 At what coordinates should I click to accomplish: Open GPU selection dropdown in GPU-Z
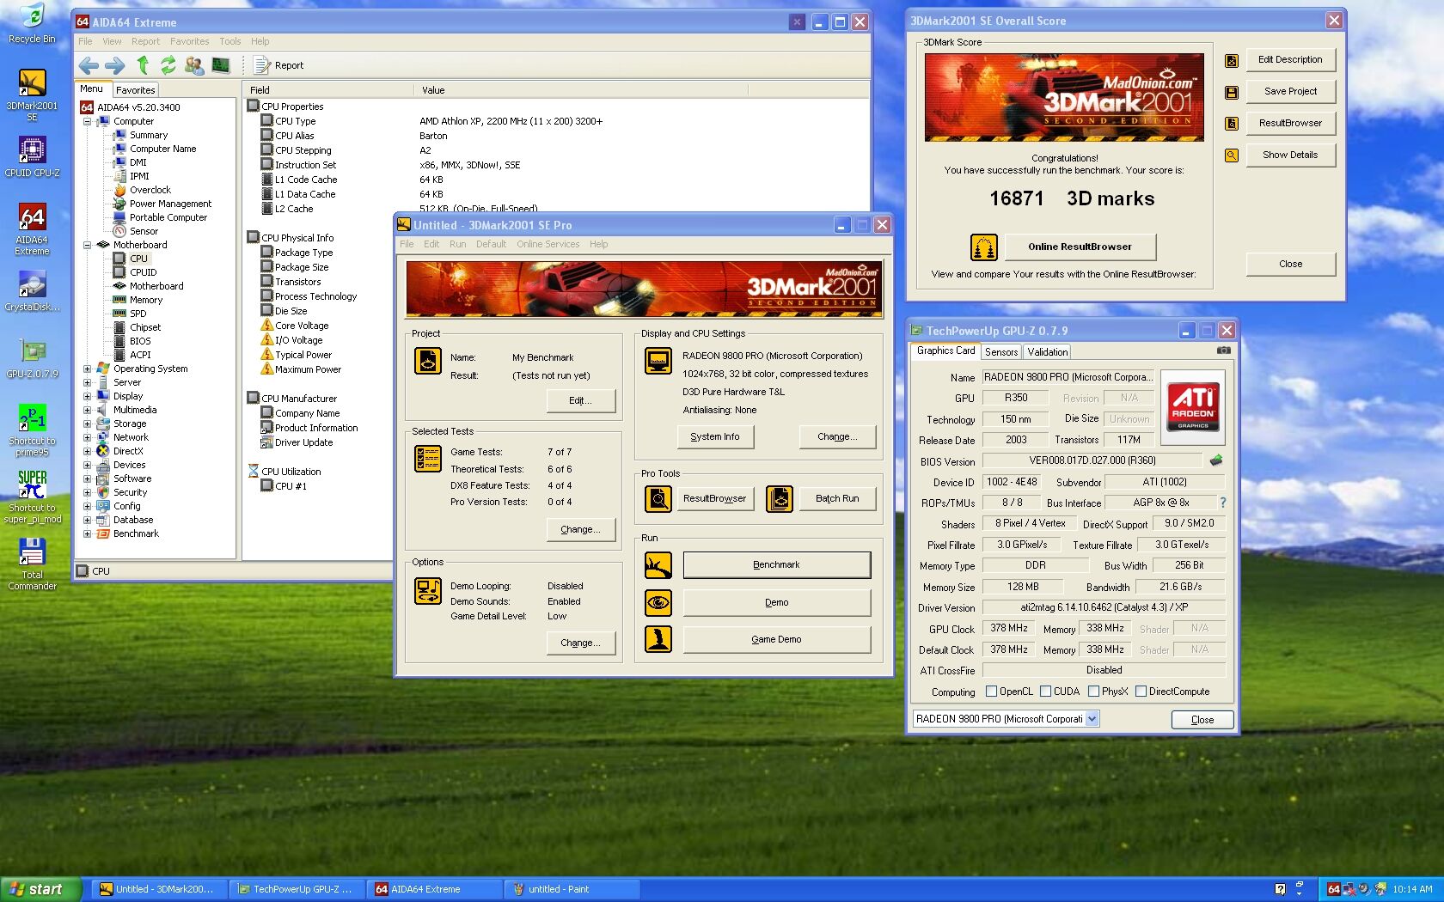pyautogui.click(x=1092, y=719)
